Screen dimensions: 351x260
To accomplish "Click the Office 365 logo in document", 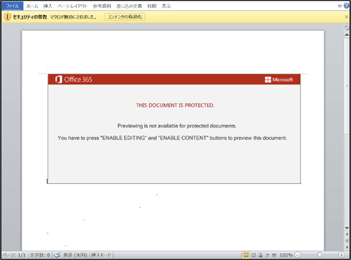I will 74,79.
